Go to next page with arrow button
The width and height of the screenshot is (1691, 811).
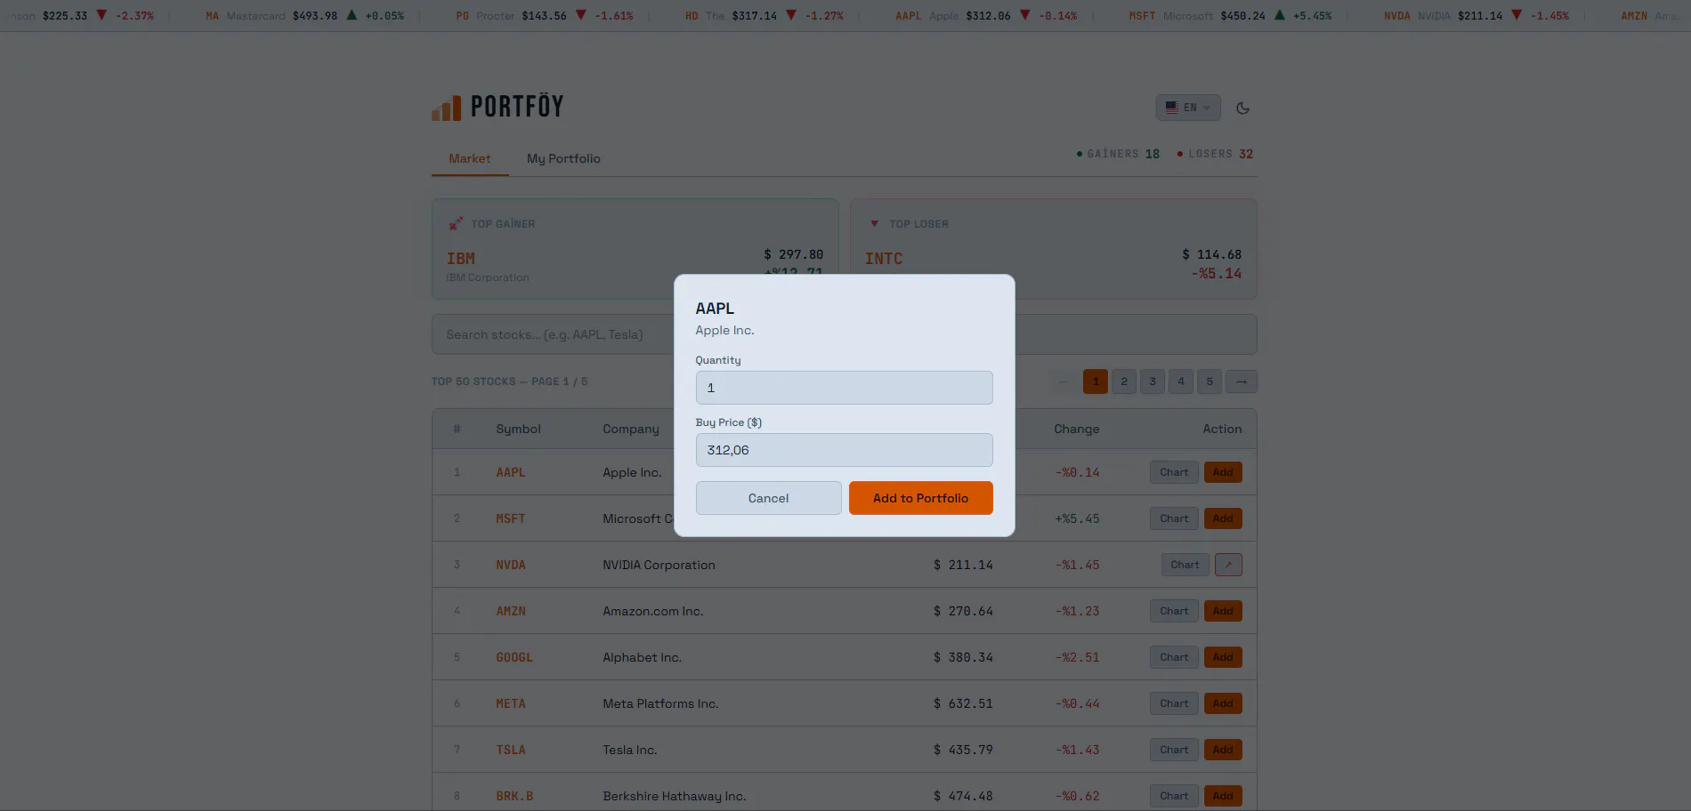tap(1242, 381)
